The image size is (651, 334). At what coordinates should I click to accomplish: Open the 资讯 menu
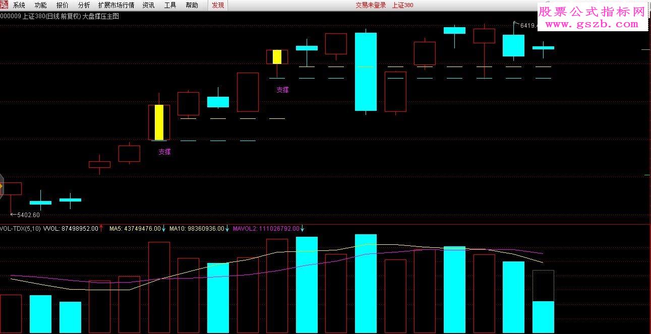click(x=148, y=5)
